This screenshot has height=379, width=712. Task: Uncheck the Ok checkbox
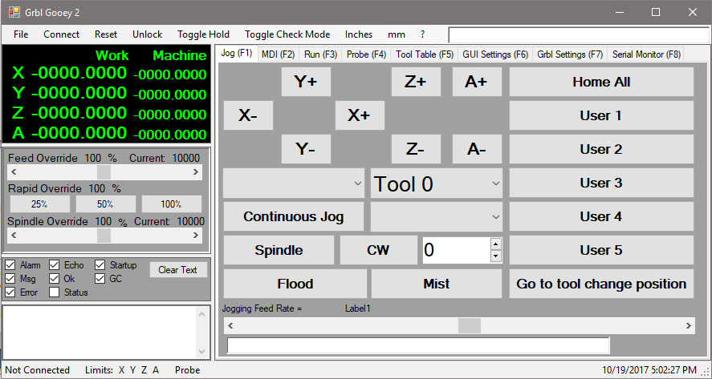[x=55, y=278]
